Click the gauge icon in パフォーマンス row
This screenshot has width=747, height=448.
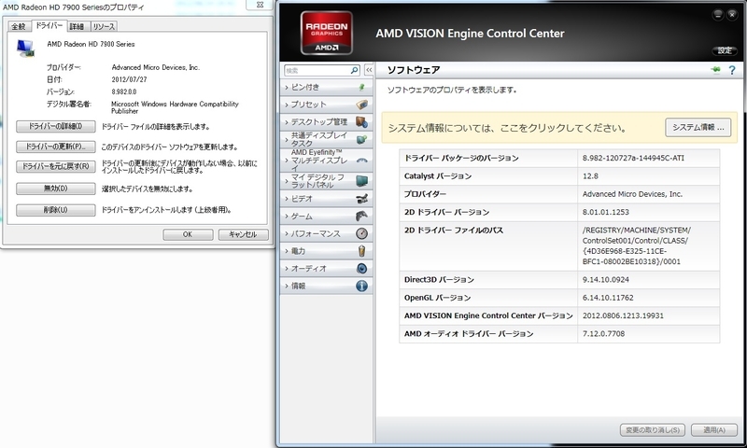[x=361, y=233]
